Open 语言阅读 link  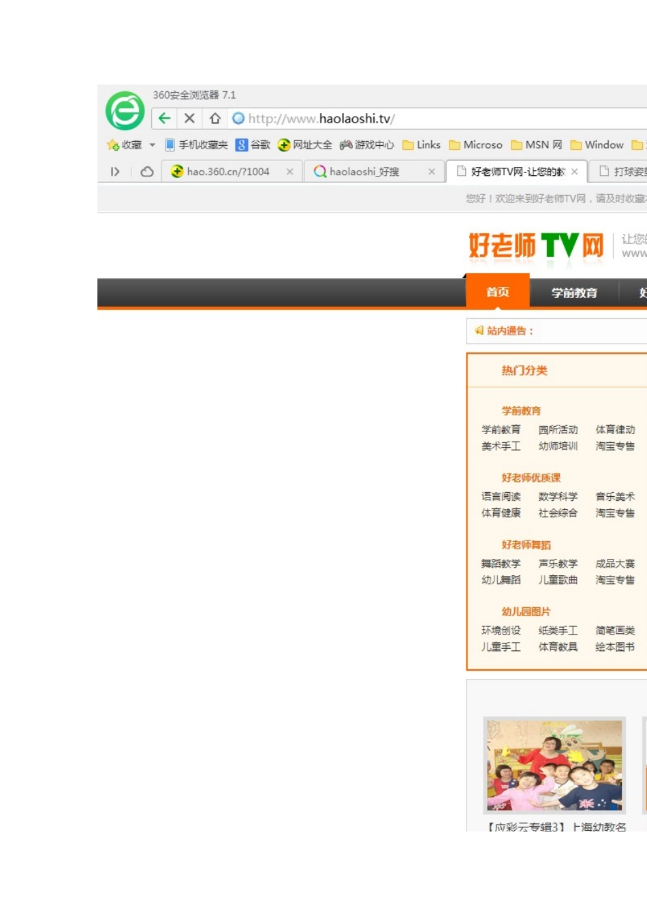(x=501, y=496)
